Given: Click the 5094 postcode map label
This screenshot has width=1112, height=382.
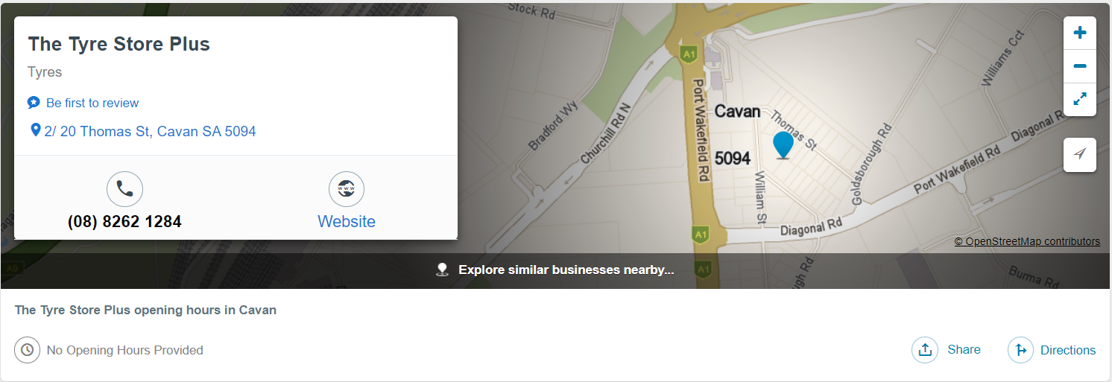Looking at the screenshot, I should click(733, 159).
